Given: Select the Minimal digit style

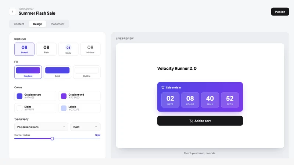Looking at the screenshot, I should [90, 49].
